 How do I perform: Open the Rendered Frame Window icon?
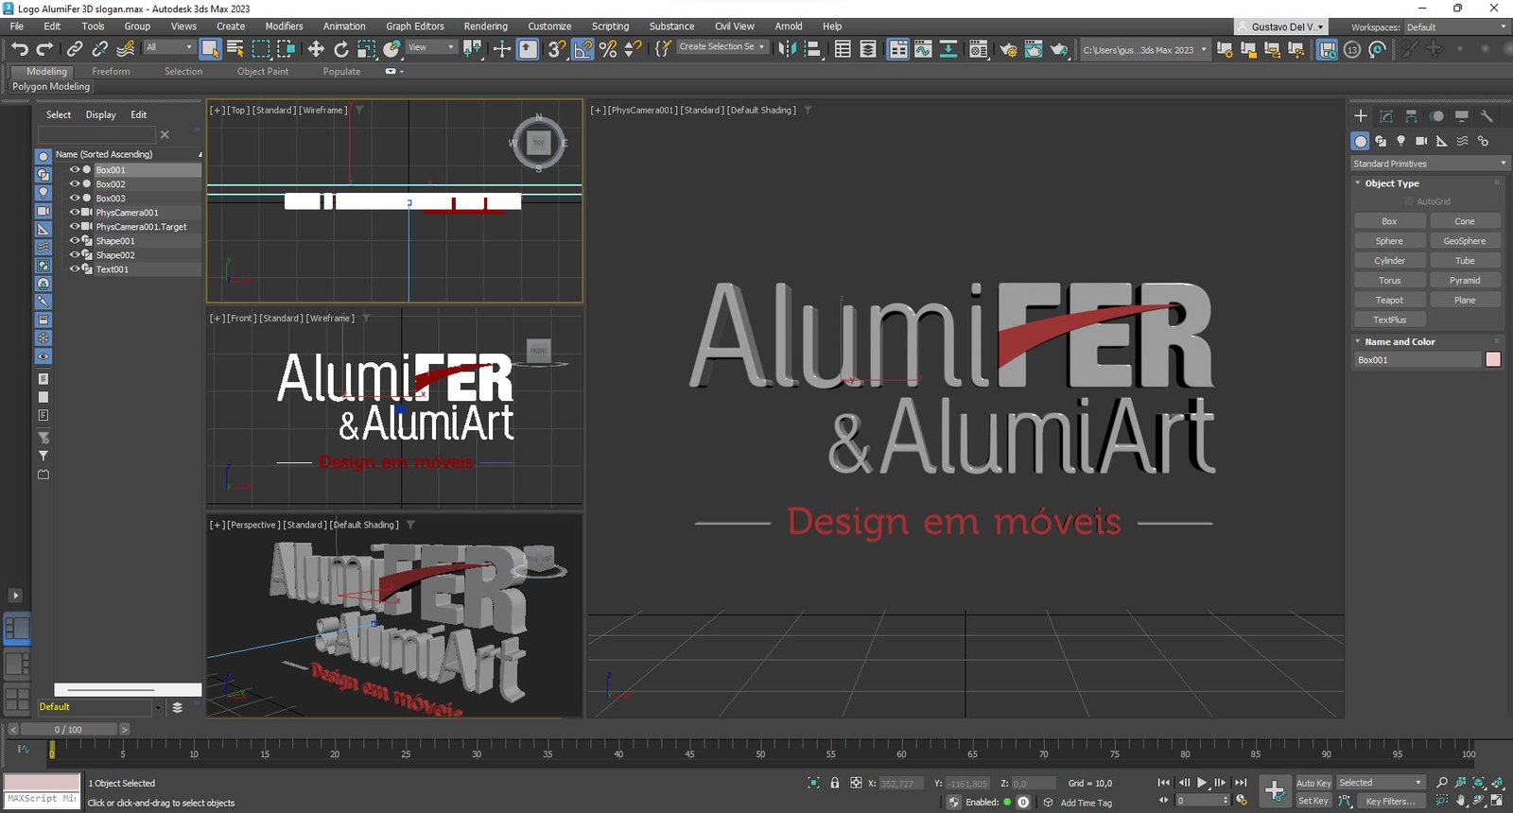(1034, 48)
